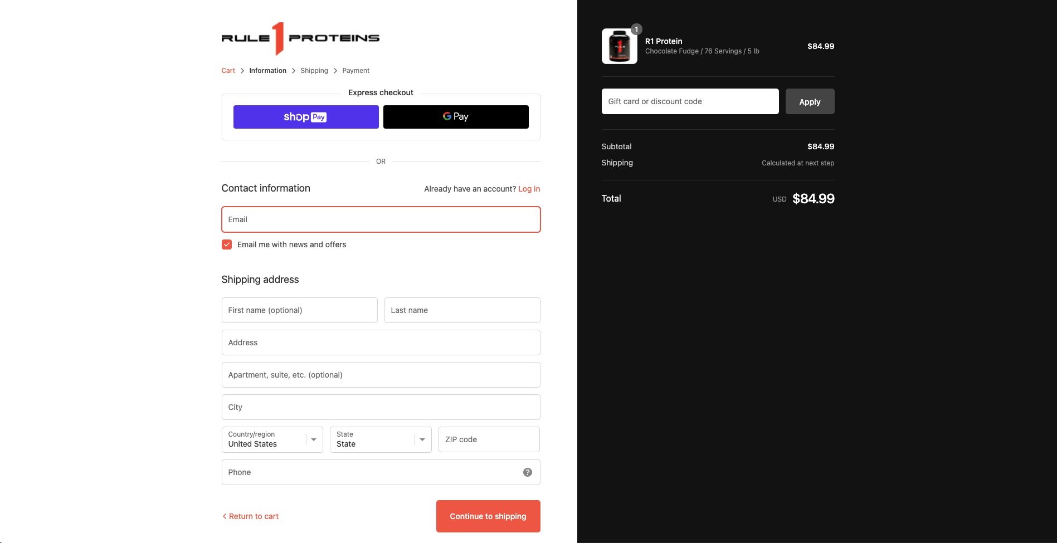
Task: Focus the ZIP code field
Action: (x=489, y=439)
